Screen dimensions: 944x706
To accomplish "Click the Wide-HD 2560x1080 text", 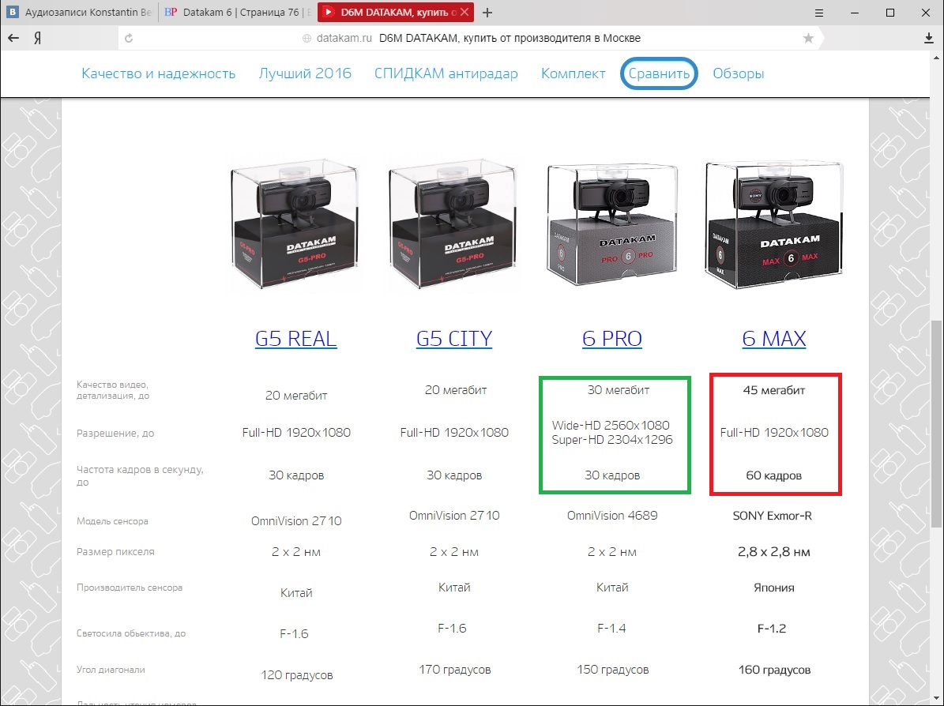I will click(611, 425).
